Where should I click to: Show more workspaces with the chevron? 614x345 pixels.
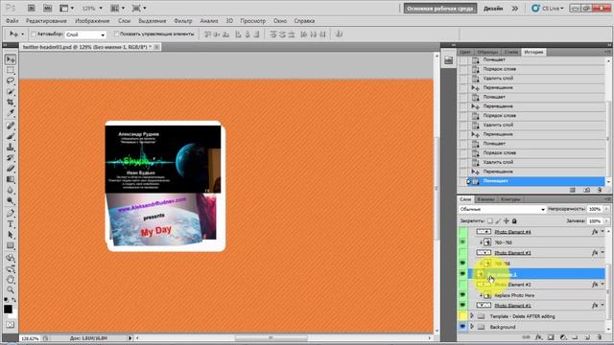[x=515, y=9]
